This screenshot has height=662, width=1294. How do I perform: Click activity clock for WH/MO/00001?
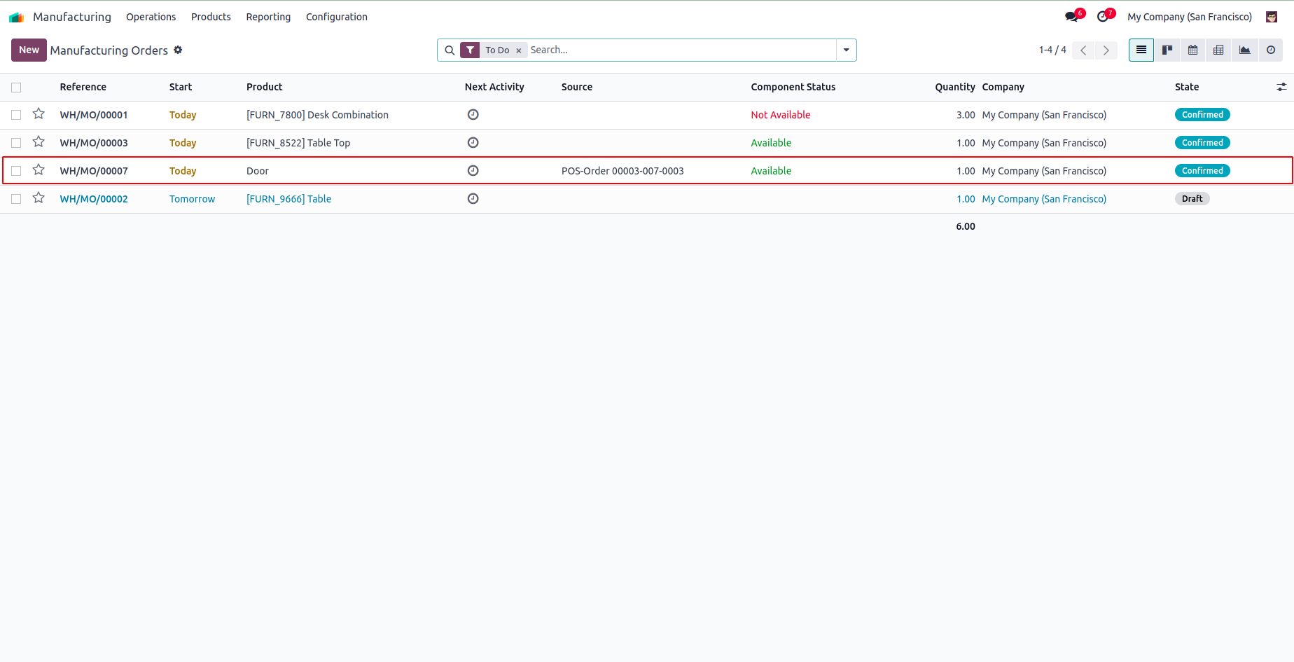click(473, 115)
